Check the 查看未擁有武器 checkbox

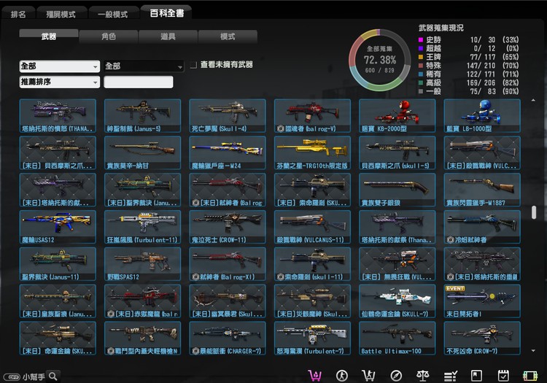(193, 65)
